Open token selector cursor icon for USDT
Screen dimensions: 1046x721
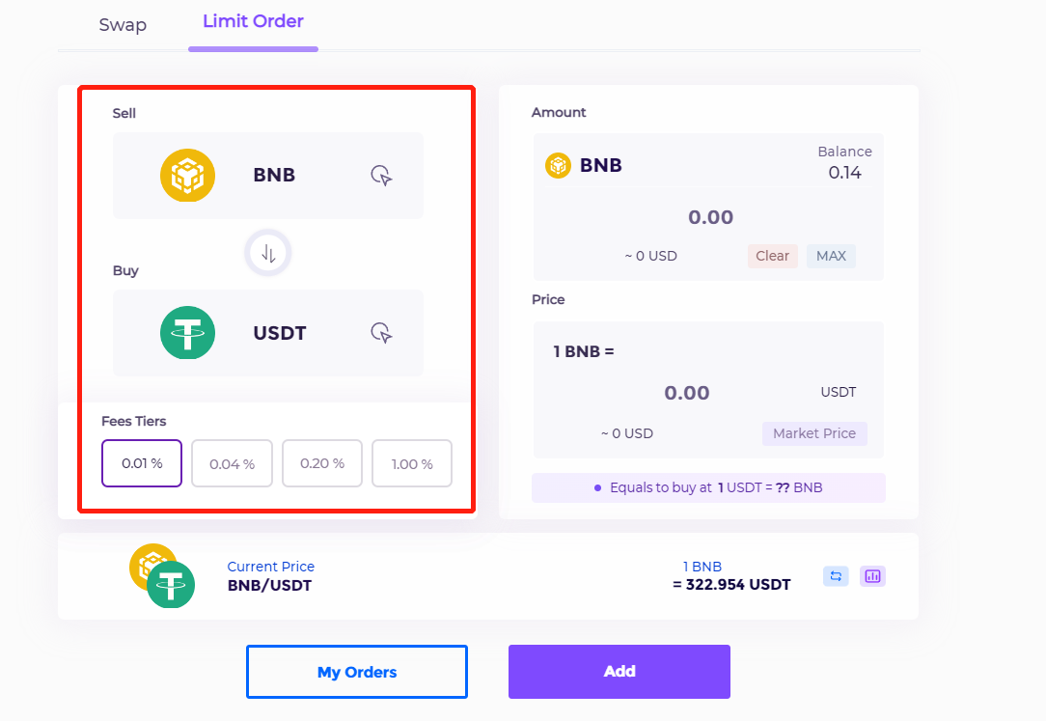pos(381,333)
